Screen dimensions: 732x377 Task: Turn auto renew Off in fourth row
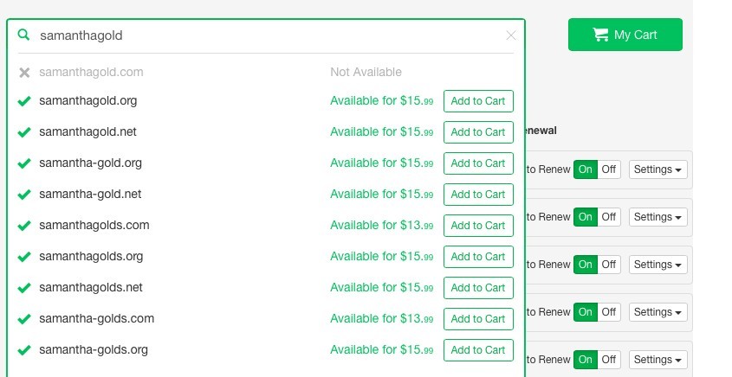[609, 312]
